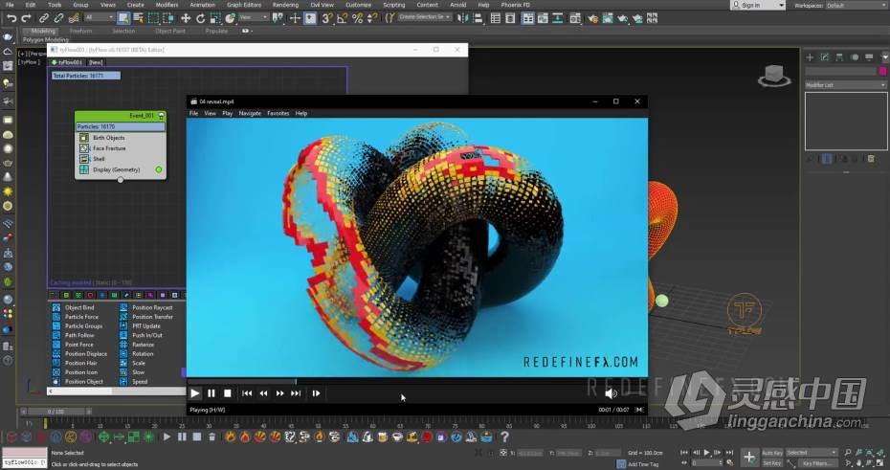Click the Birth Objects operator
The width and height of the screenshot is (890, 470).
[108, 138]
